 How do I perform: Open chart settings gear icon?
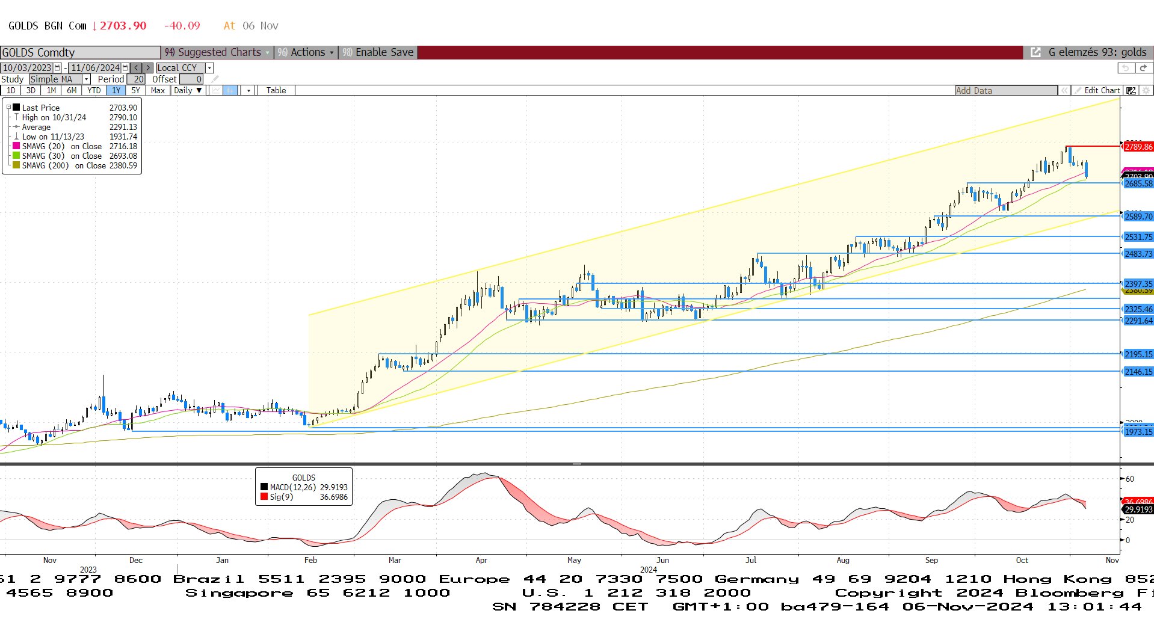click(x=1146, y=90)
